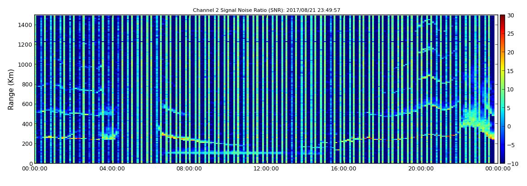Click the colorbar value 5
527x186 pixels.
(510, 107)
